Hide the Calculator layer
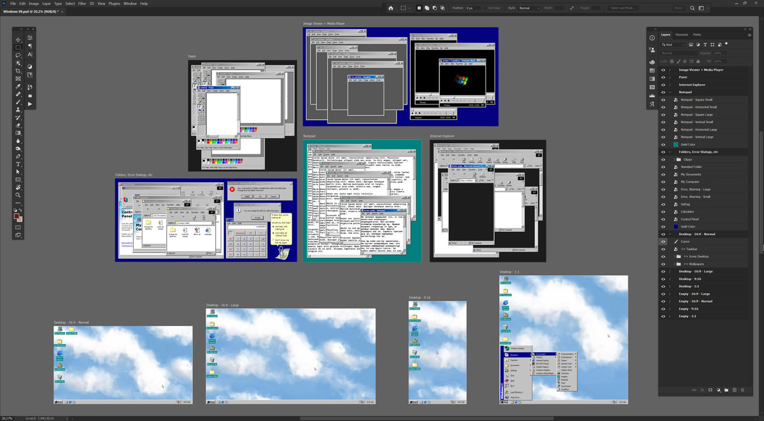Viewport: 764px width, 421px height. click(663, 211)
